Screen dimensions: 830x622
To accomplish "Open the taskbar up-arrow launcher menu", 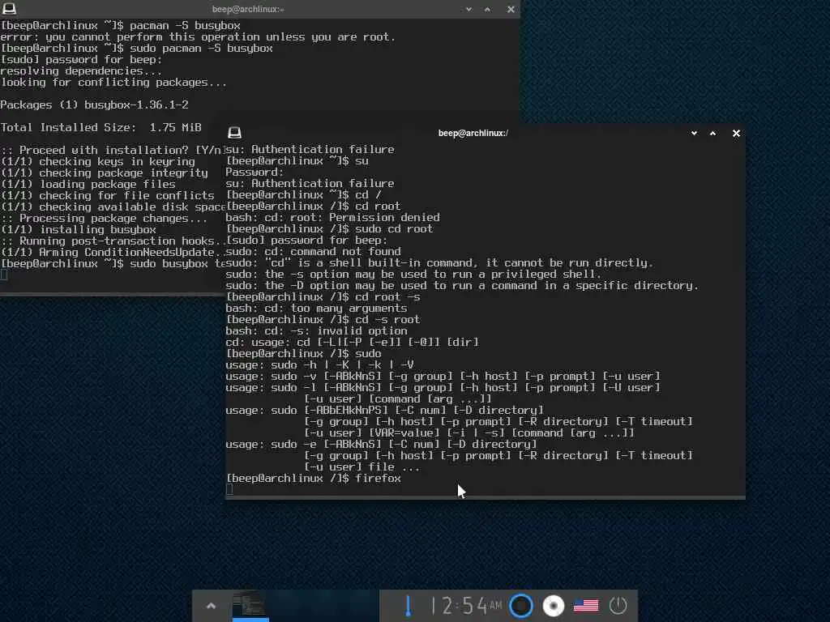I will pyautogui.click(x=211, y=606).
